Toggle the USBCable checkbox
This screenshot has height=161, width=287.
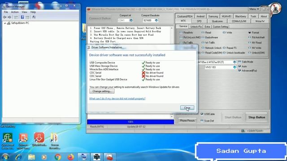(202, 114)
